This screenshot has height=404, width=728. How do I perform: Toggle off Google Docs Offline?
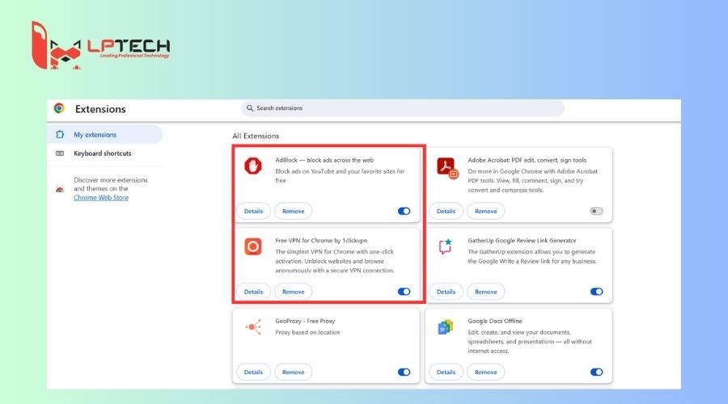(x=597, y=372)
